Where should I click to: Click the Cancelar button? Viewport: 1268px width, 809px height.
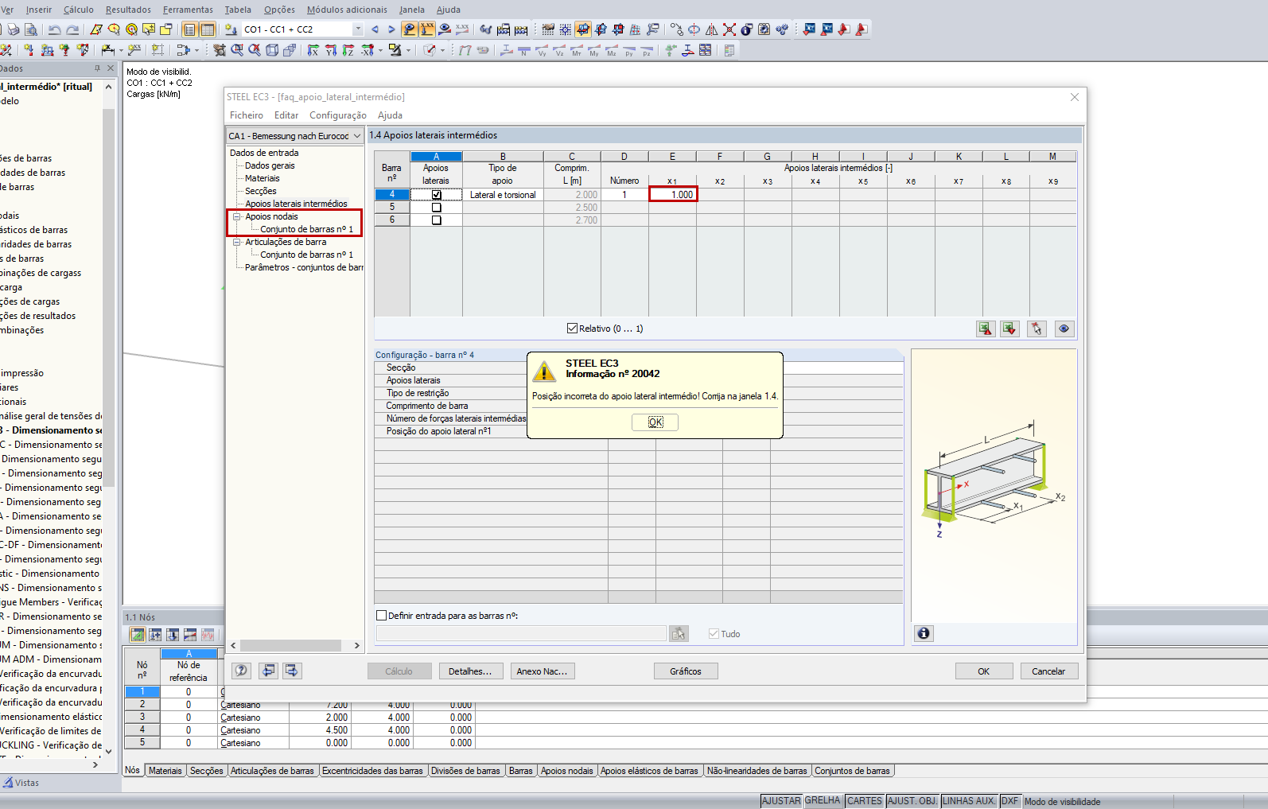pyautogui.click(x=1048, y=671)
